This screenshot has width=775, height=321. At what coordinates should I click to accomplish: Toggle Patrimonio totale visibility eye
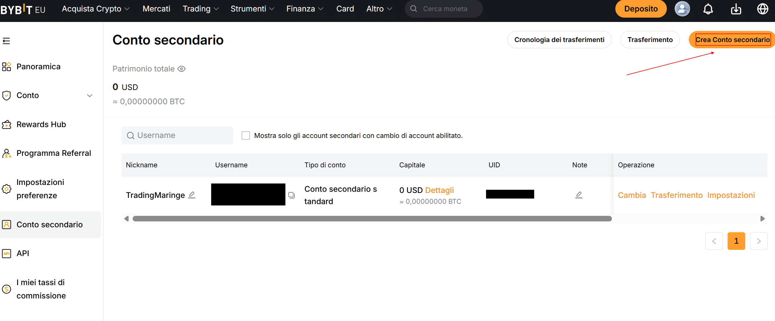[x=181, y=69]
